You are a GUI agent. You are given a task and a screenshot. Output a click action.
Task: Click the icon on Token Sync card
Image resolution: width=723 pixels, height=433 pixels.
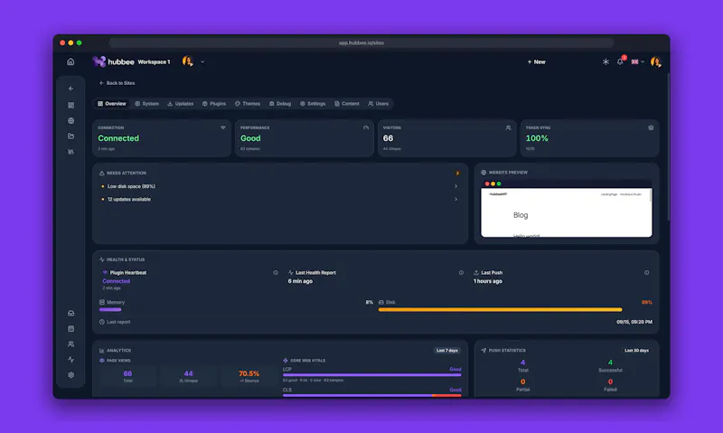tap(651, 127)
